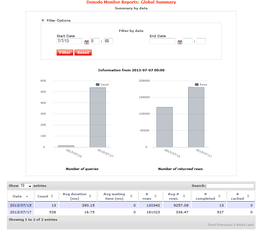Sort table by Count column
Viewport: 262px width, 231px height.
(47, 196)
